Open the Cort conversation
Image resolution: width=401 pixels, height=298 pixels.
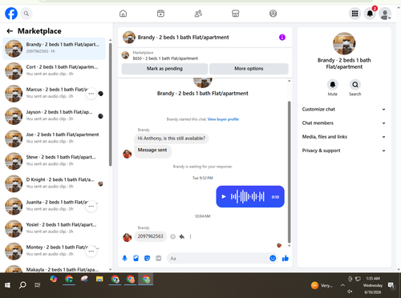click(54, 71)
